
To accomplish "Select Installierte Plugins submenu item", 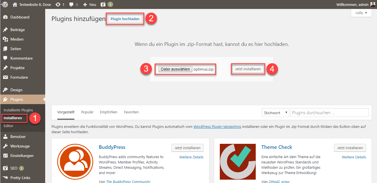I will pos(18,110).
